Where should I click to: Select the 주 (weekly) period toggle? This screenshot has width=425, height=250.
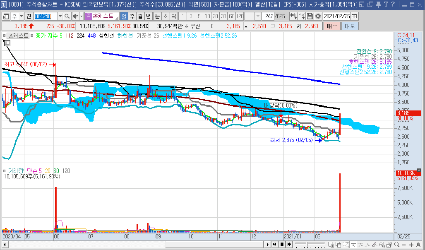(x=132, y=16)
